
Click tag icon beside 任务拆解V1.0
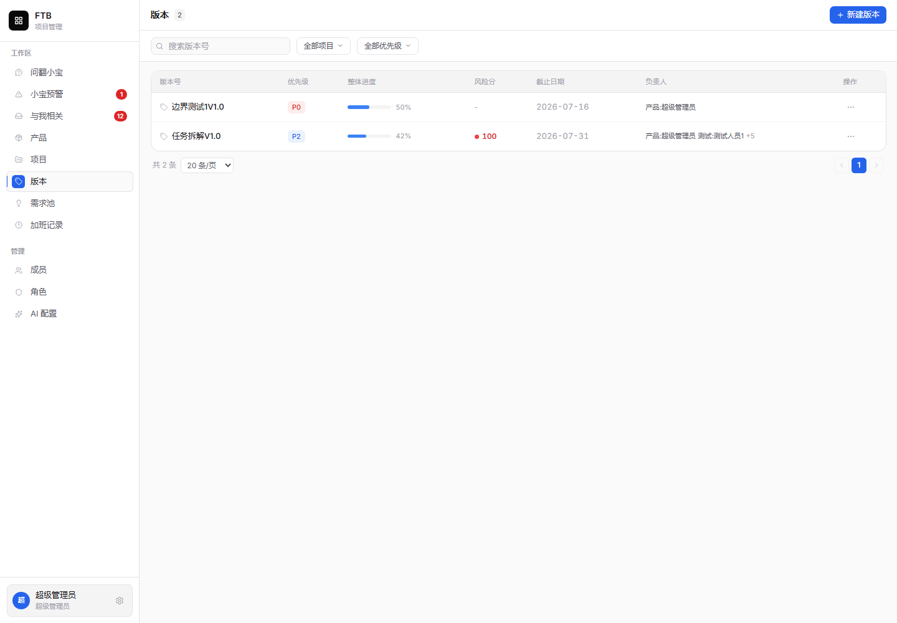coord(164,136)
